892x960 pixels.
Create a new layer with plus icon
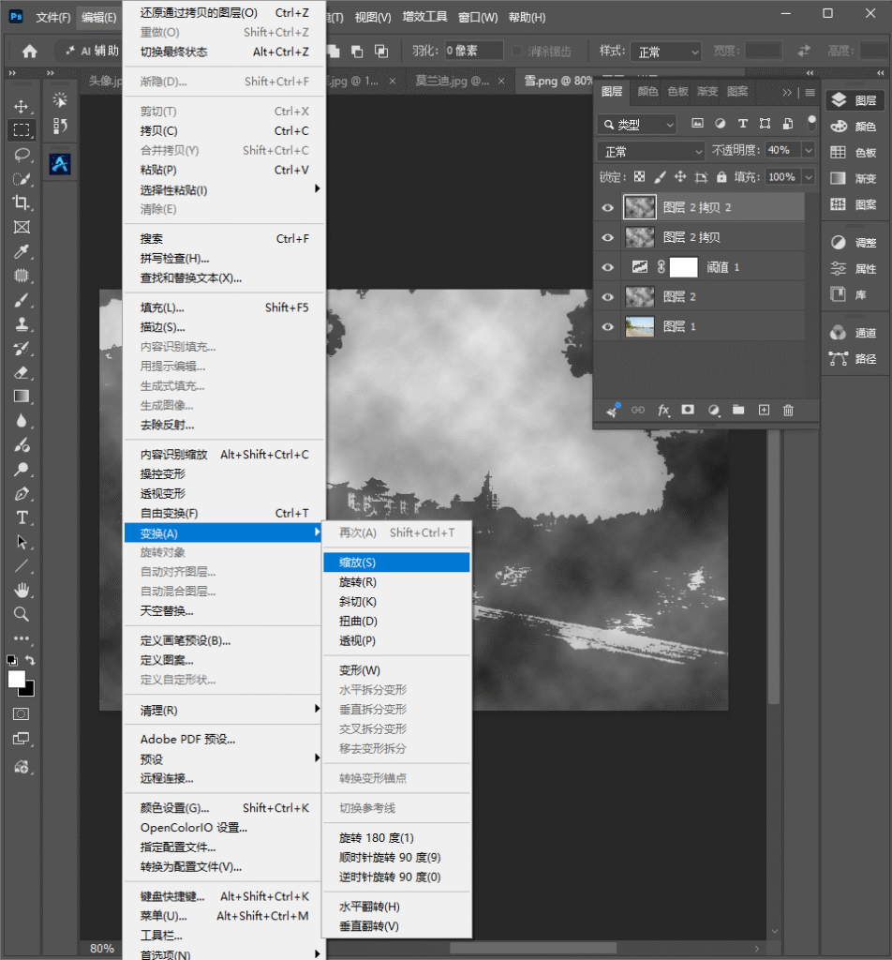click(x=764, y=411)
